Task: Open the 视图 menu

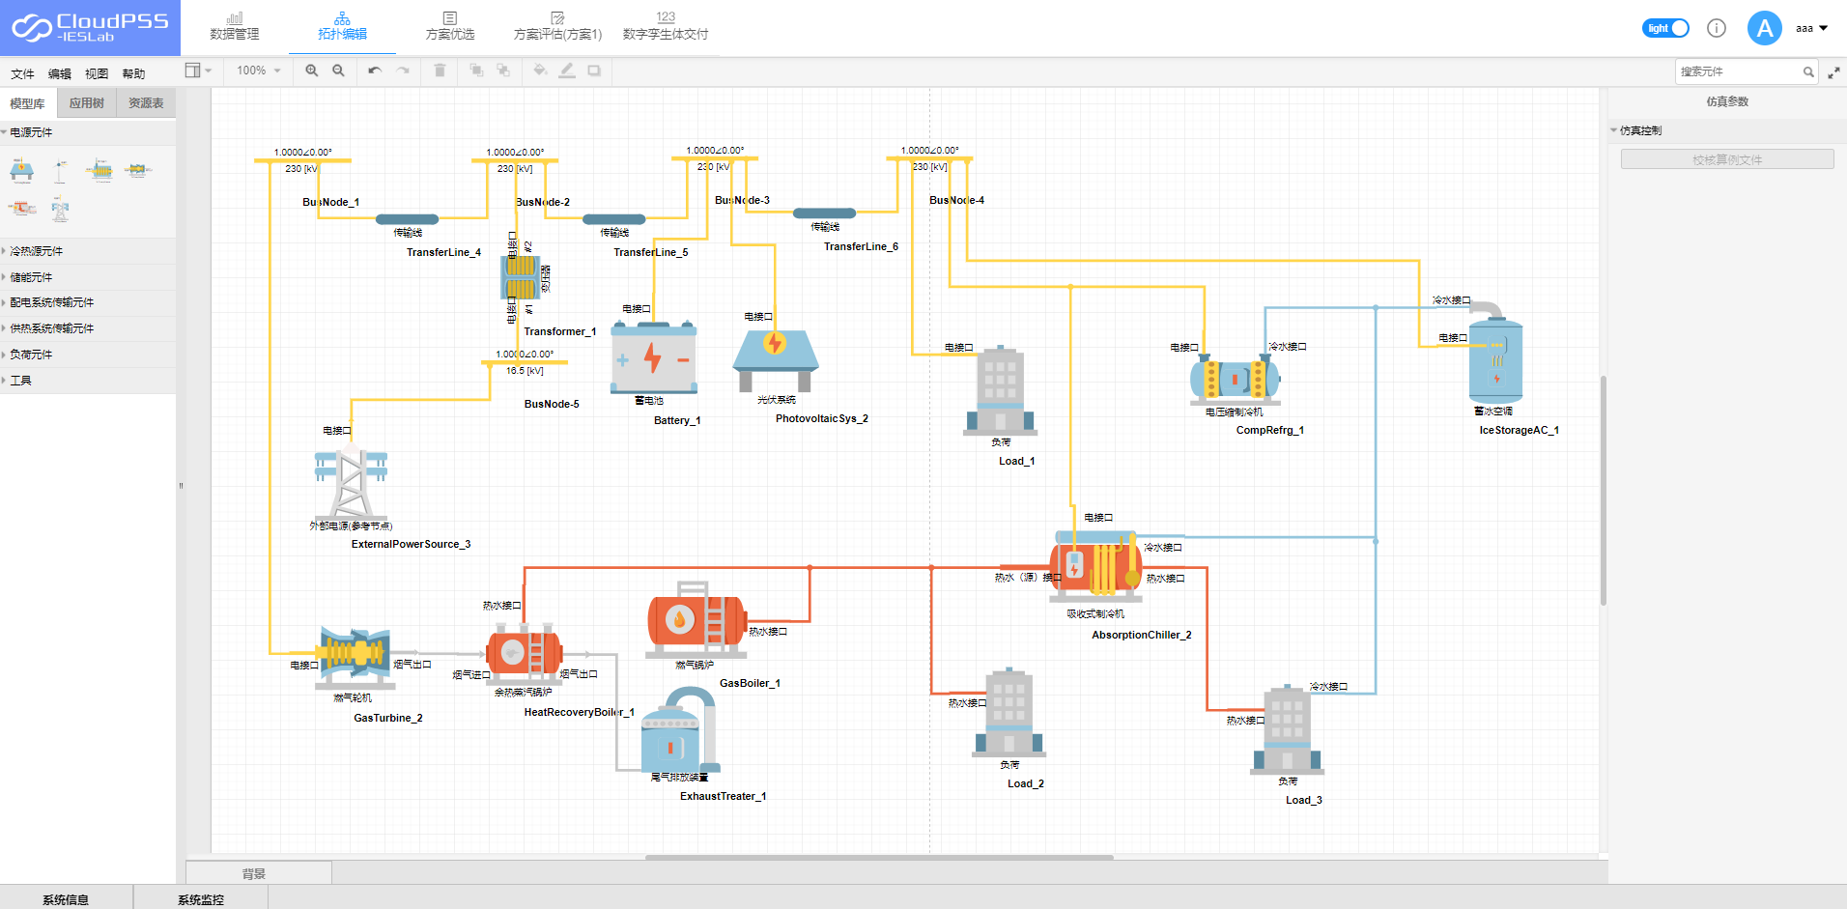Action: 97,73
